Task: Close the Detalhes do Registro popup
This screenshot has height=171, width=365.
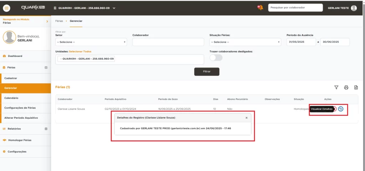Action: 246,117
